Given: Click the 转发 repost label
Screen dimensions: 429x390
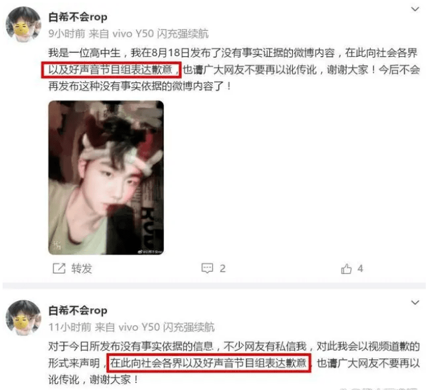Looking at the screenshot, I should [x=81, y=269].
